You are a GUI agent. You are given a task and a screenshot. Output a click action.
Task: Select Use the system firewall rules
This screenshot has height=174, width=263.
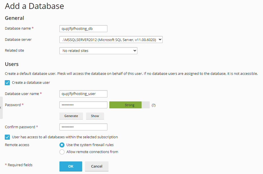[62, 145]
